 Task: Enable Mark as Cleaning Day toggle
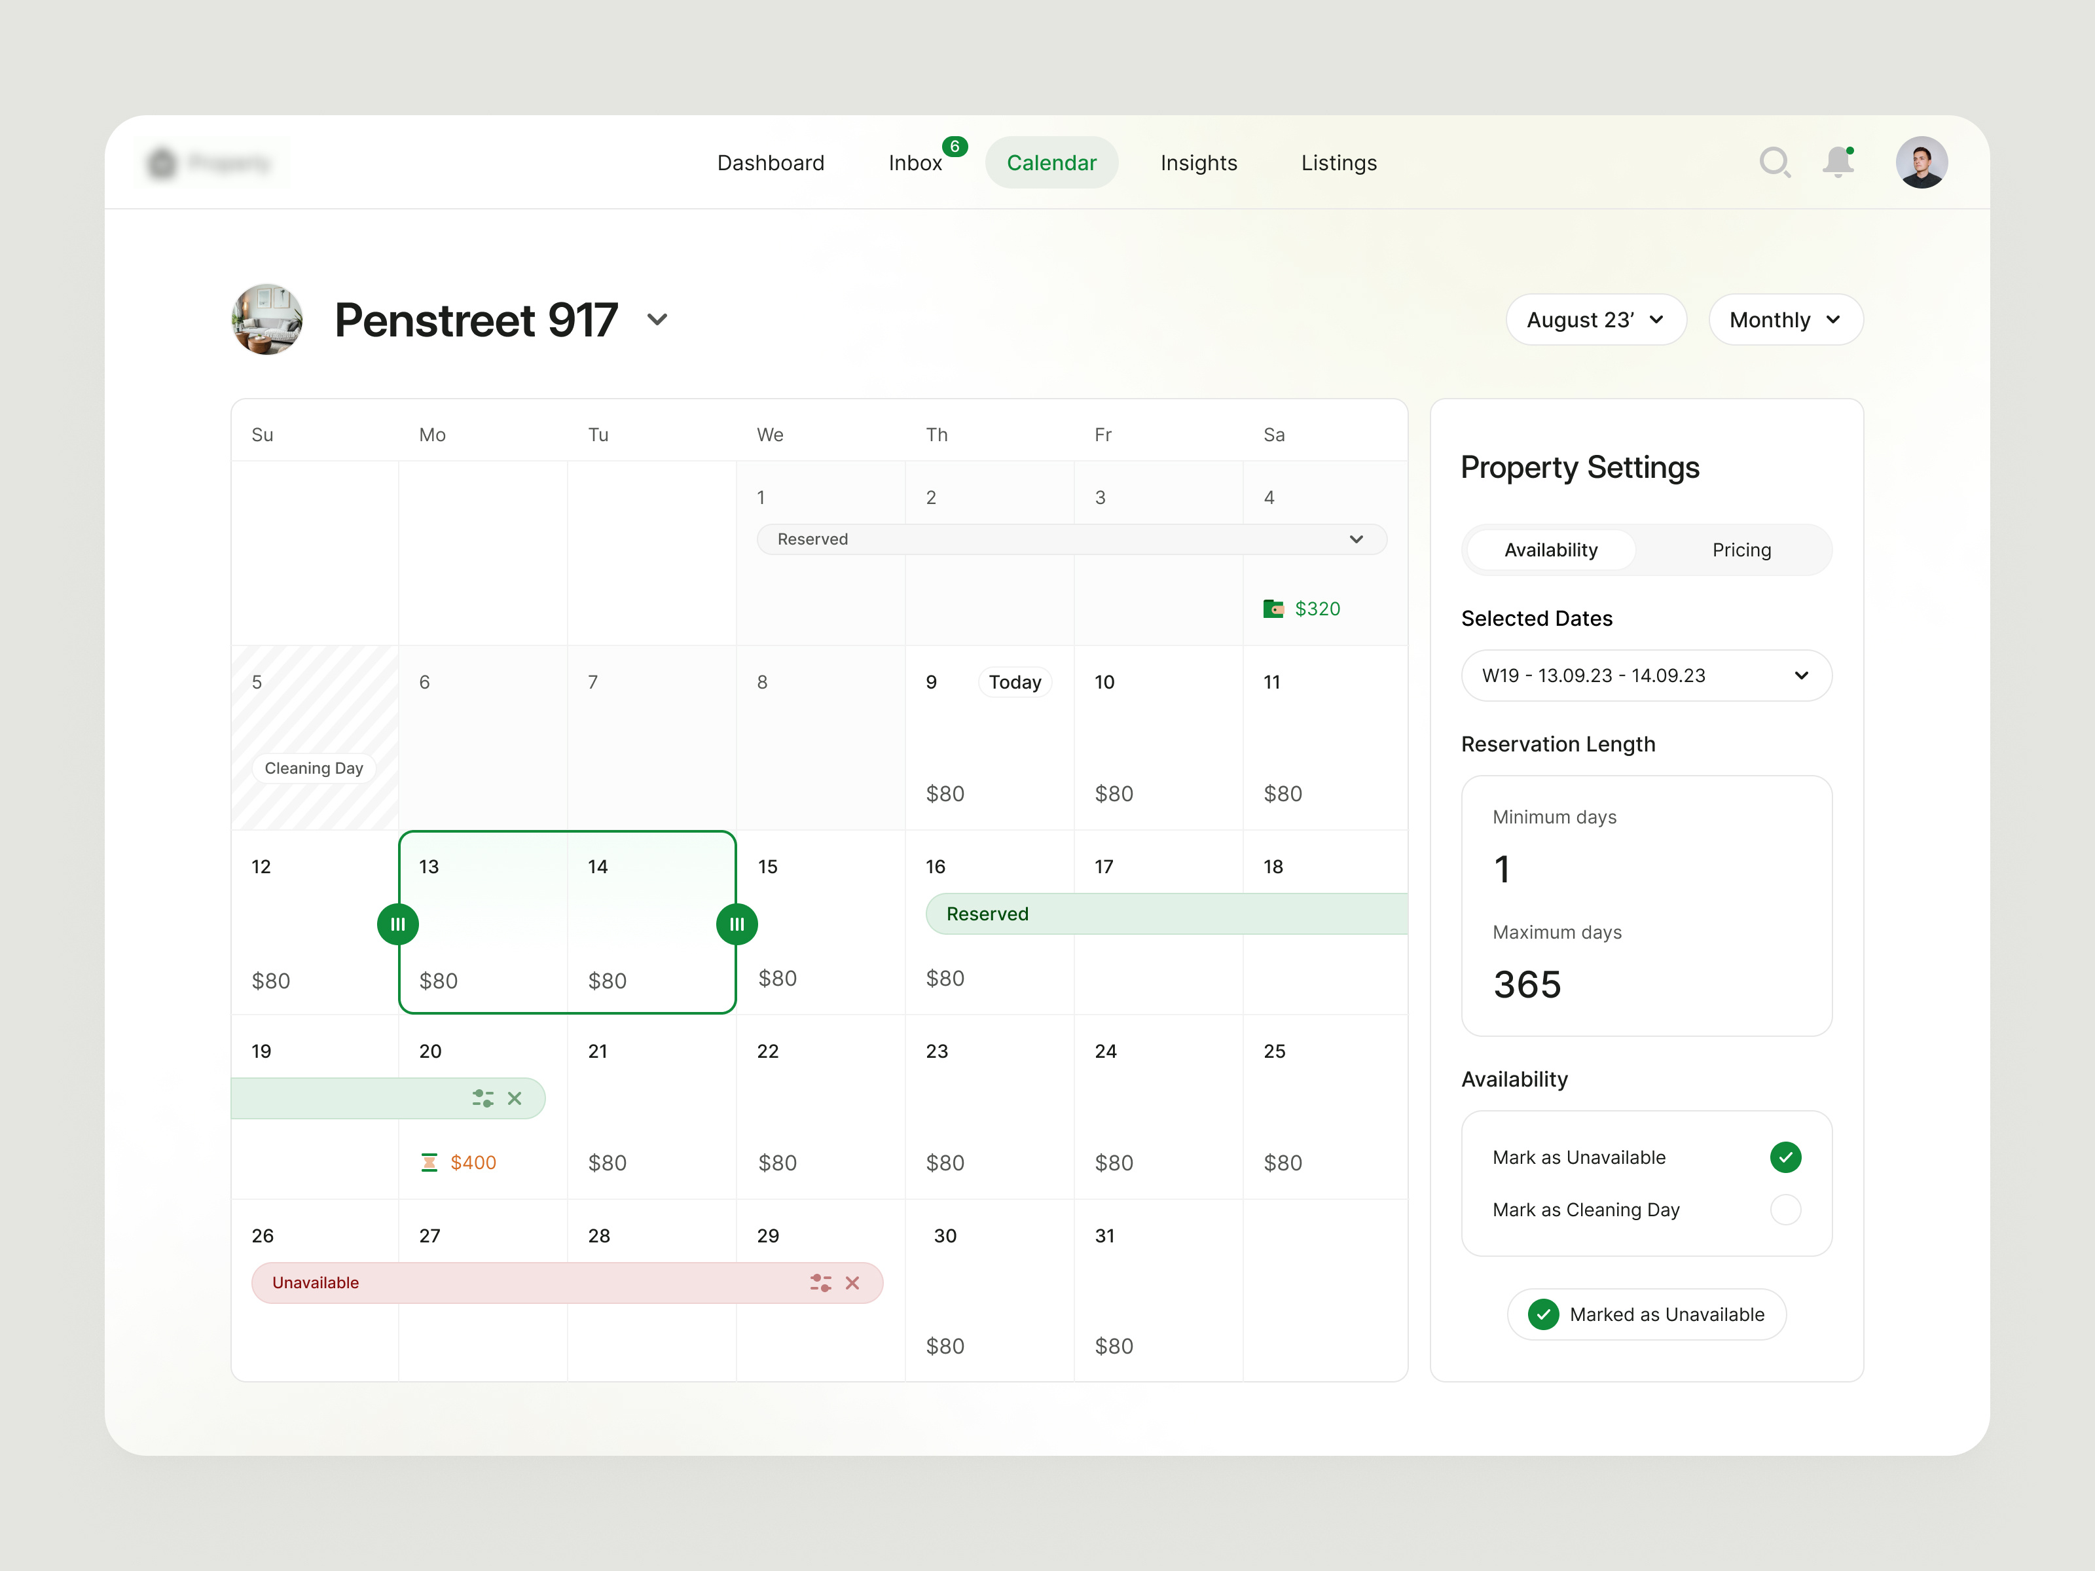point(1786,1209)
